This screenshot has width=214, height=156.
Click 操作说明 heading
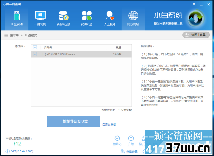[148, 46]
